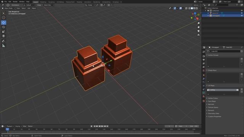
Task: Click the Blender logo menu icon
Action: [2, 2]
